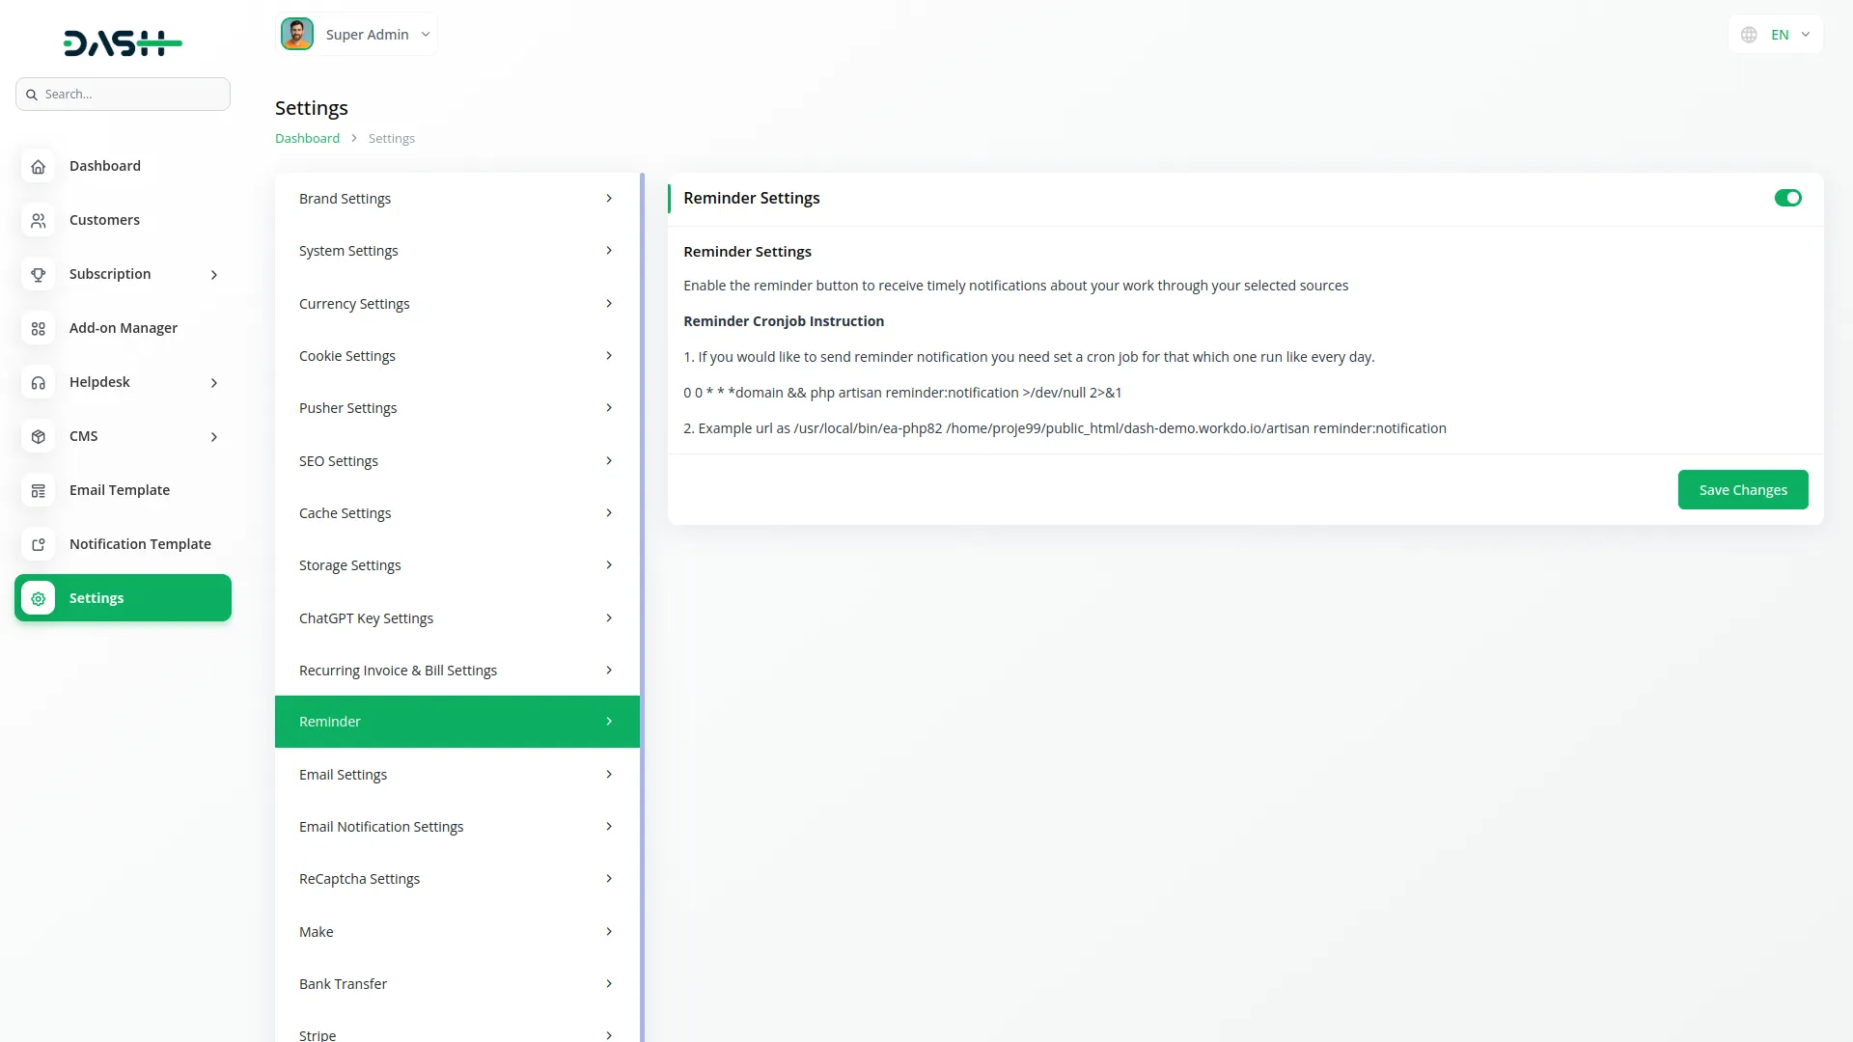Click the globe language icon
1853x1042 pixels.
[x=1749, y=35]
